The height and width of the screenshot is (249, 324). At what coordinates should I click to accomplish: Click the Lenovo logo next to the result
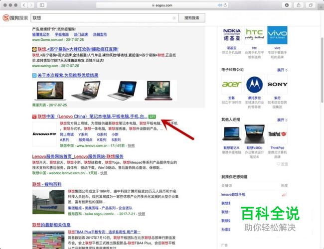coord(44,134)
